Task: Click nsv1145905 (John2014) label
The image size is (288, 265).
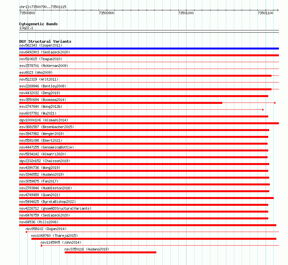Action: coord(61,242)
